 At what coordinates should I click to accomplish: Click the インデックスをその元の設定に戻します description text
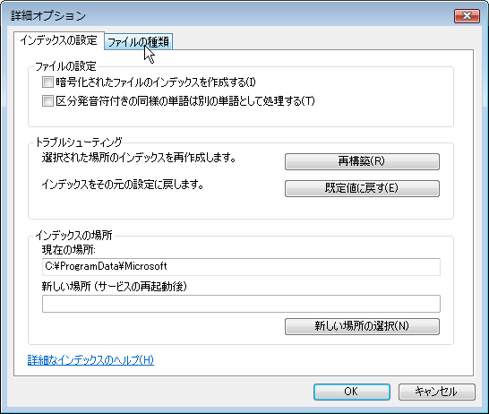point(123,185)
